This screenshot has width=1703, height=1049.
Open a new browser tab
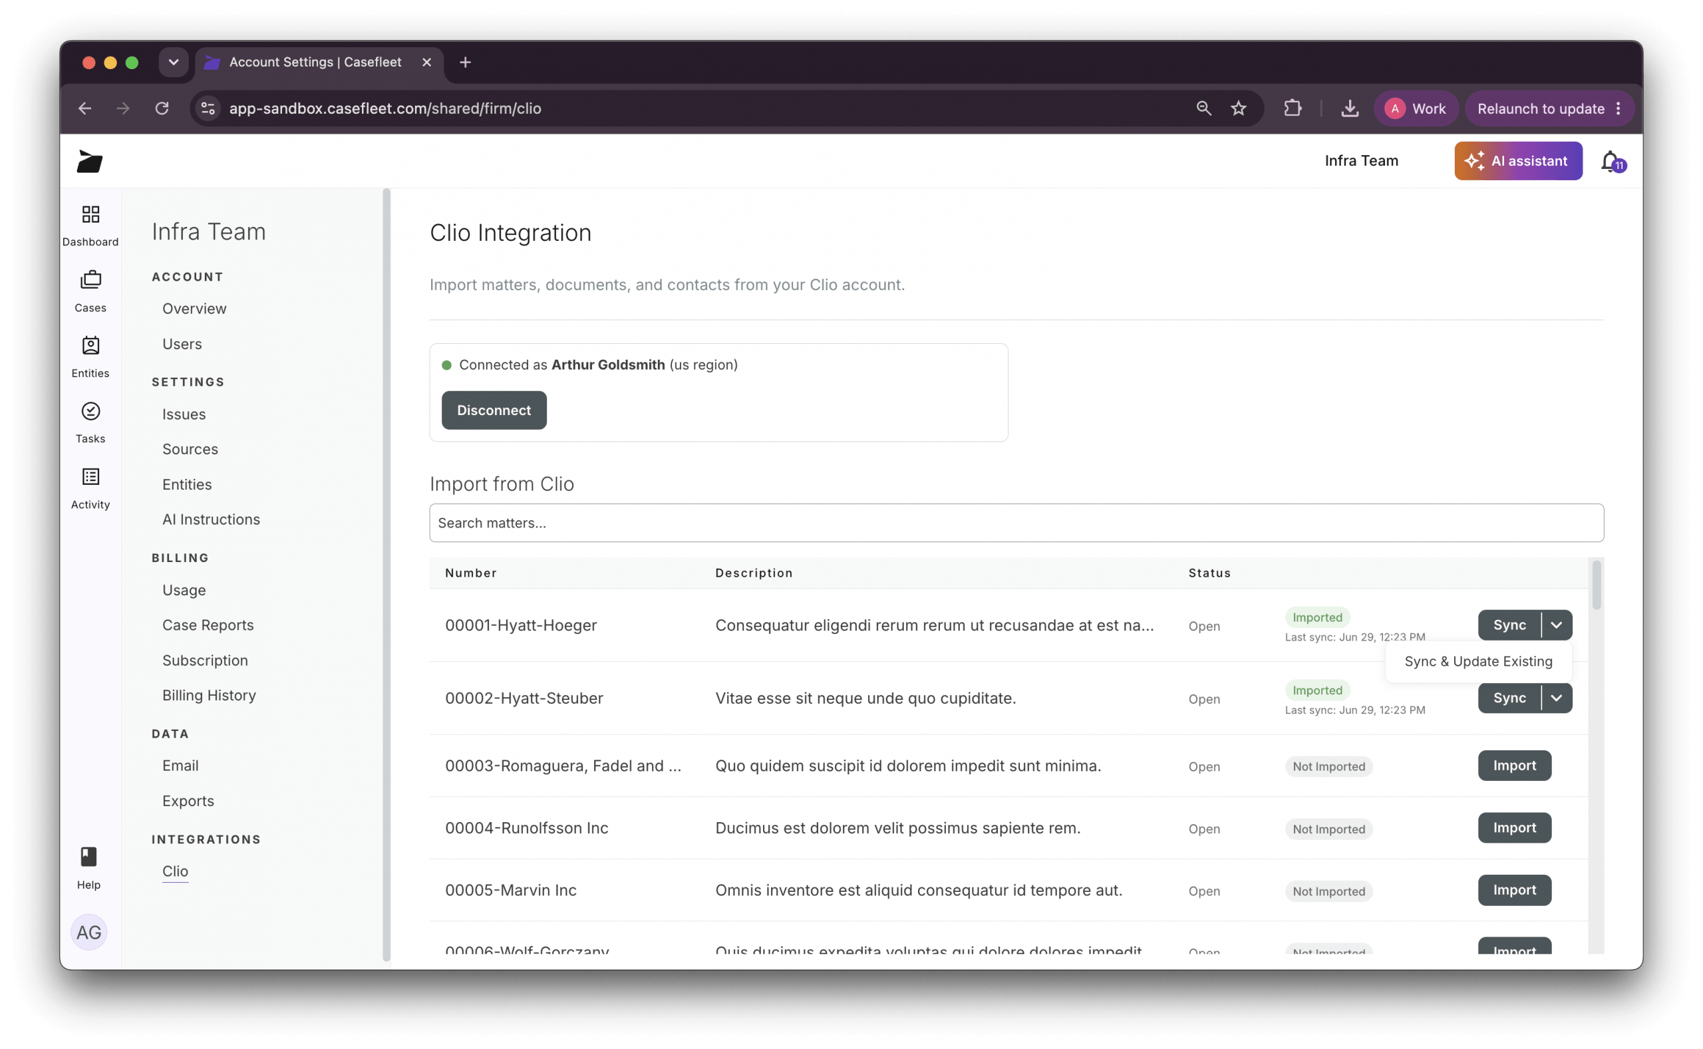click(466, 63)
